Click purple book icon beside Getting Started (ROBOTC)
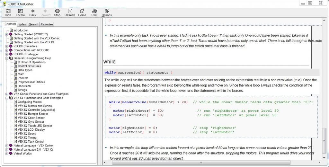 [11, 34]
